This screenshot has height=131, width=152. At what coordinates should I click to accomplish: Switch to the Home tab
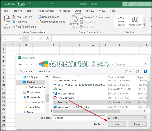[x=18, y=11]
